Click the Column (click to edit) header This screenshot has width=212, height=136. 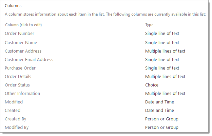click(x=23, y=25)
